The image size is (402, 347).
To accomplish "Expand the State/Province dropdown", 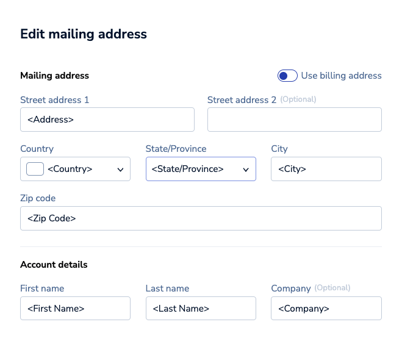I will 200,169.
